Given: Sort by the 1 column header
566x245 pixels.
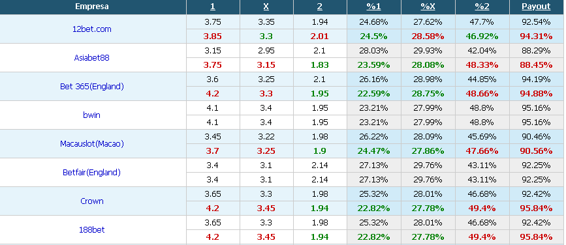Looking at the screenshot, I should click(213, 7).
